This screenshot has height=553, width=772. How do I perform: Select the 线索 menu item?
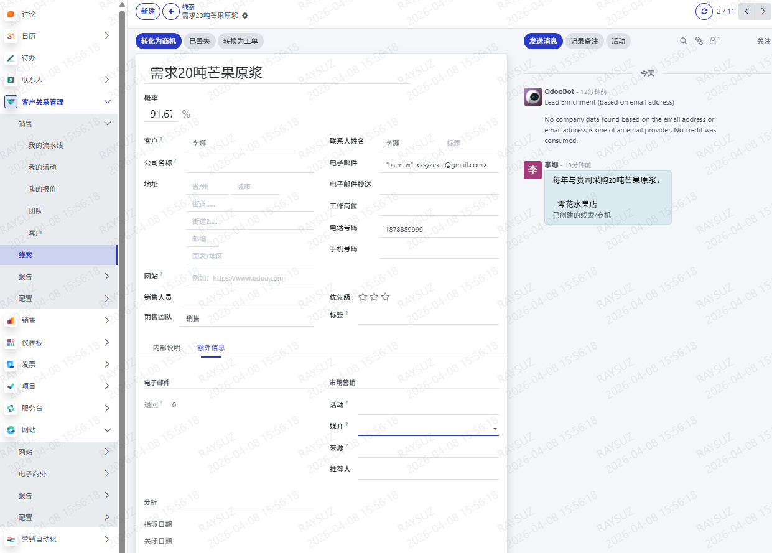click(x=58, y=255)
